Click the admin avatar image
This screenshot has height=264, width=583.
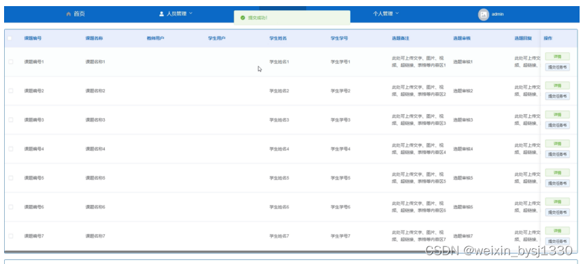point(484,14)
